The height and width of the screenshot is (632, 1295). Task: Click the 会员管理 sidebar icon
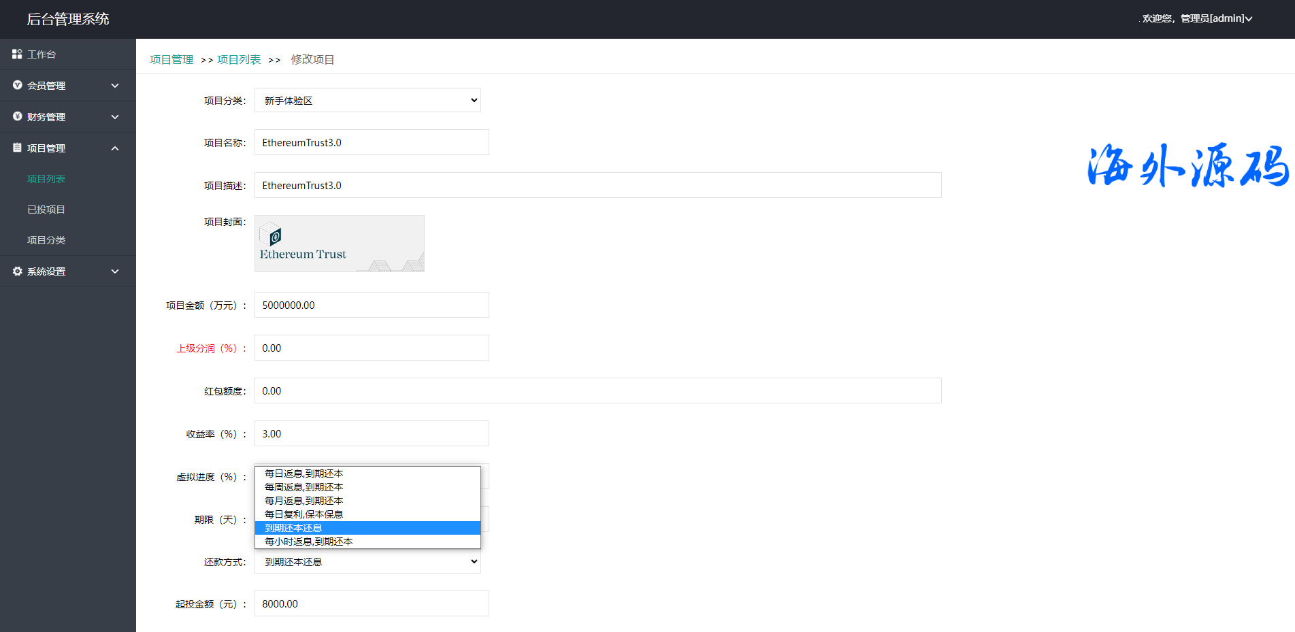tap(17, 85)
